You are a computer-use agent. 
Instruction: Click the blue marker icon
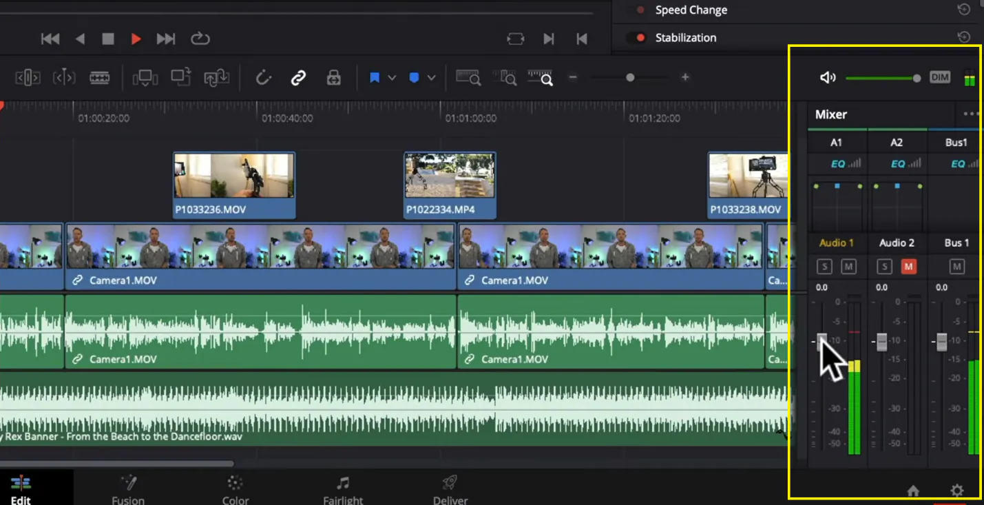[414, 78]
